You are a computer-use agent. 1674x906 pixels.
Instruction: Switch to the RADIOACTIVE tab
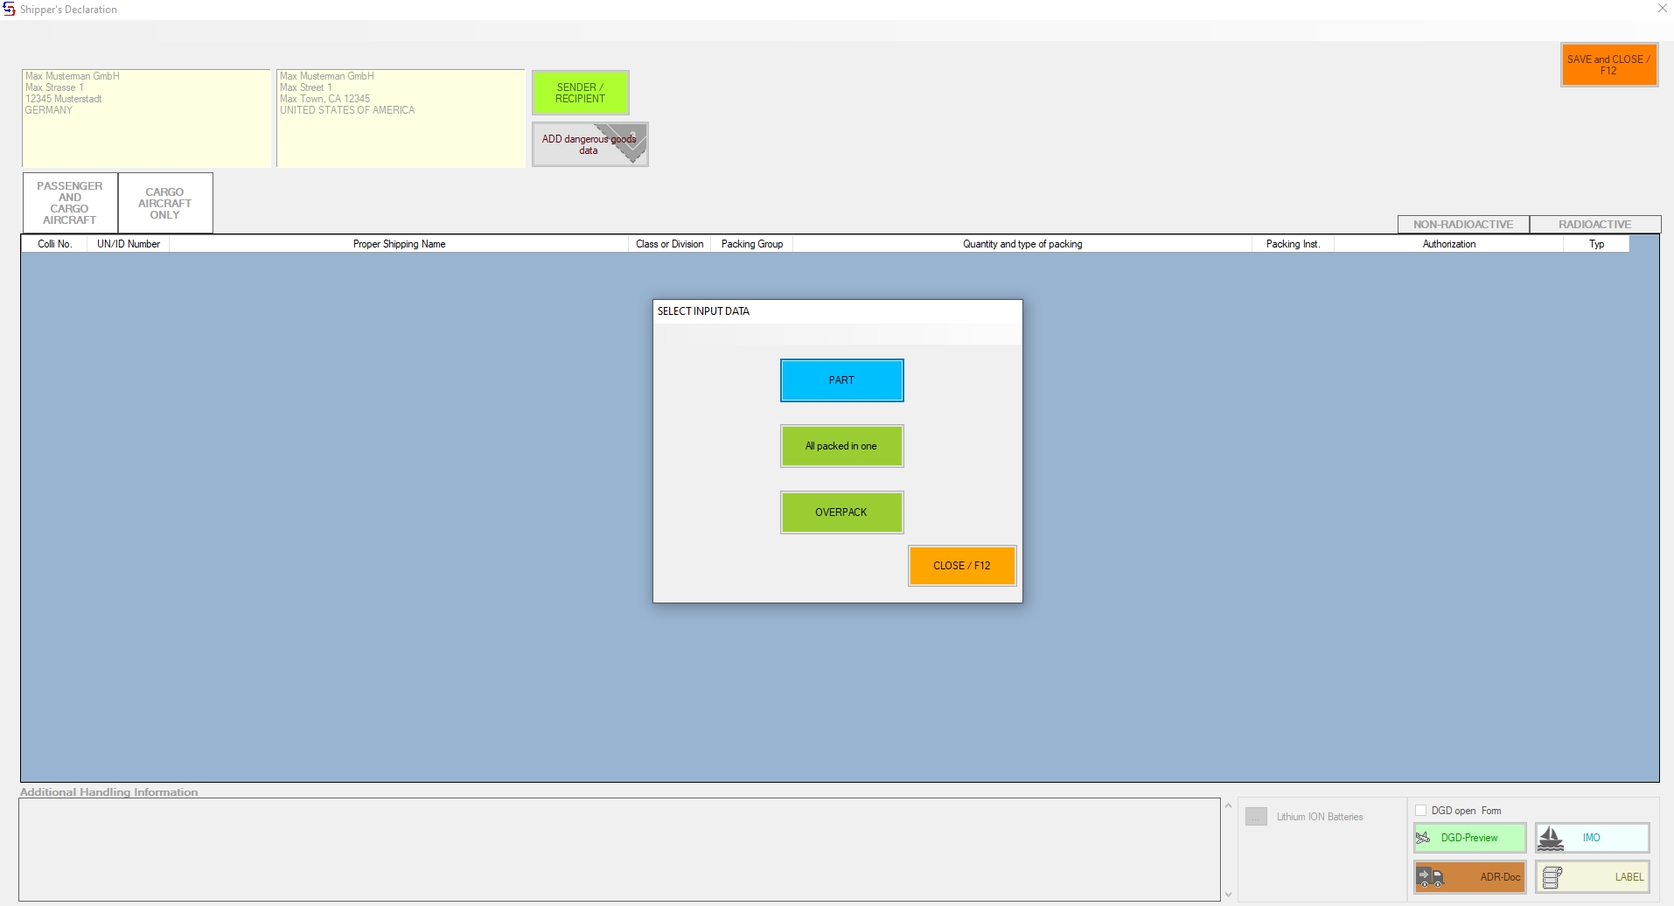tap(1594, 225)
